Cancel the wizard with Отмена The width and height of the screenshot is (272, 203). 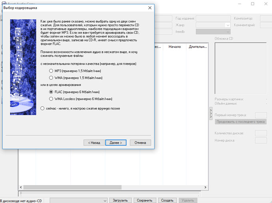click(140, 142)
